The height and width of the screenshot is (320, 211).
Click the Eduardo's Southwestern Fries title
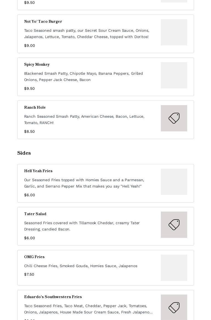pyautogui.click(x=53, y=297)
